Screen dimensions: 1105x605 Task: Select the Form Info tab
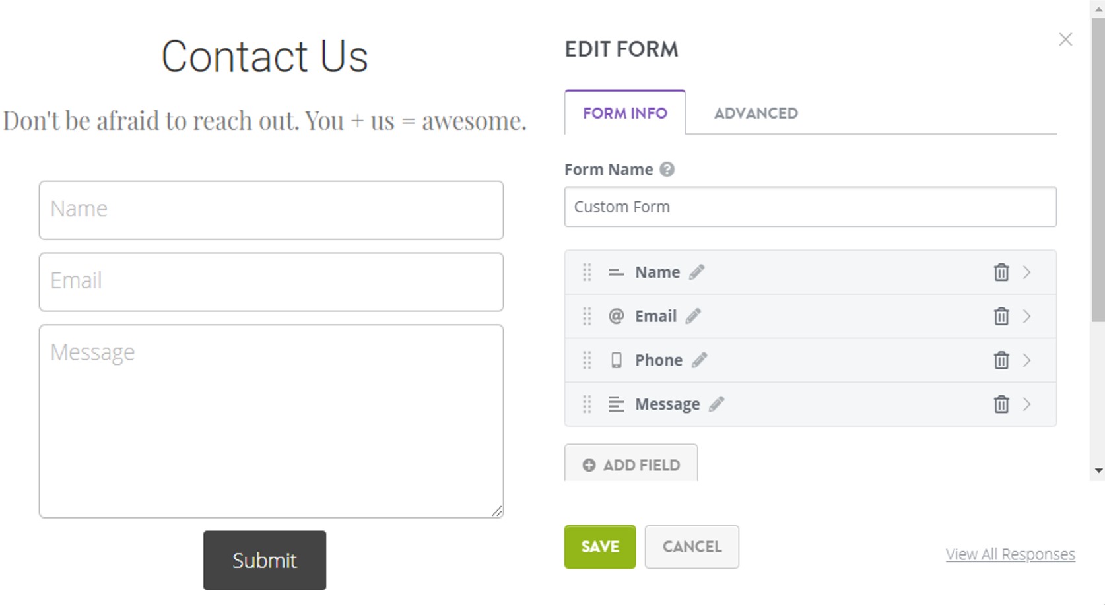(624, 113)
